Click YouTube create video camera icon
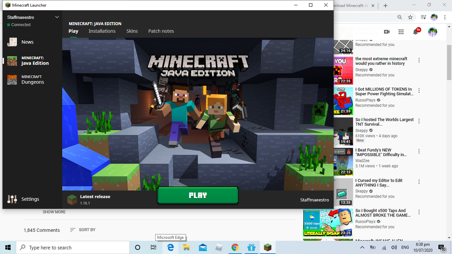 click(x=386, y=32)
